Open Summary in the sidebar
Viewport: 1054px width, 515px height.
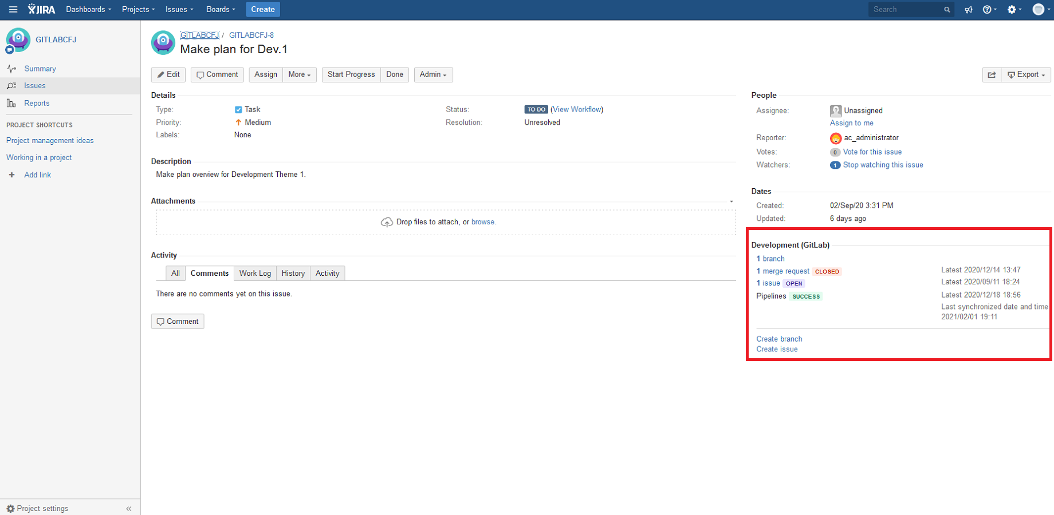(40, 69)
